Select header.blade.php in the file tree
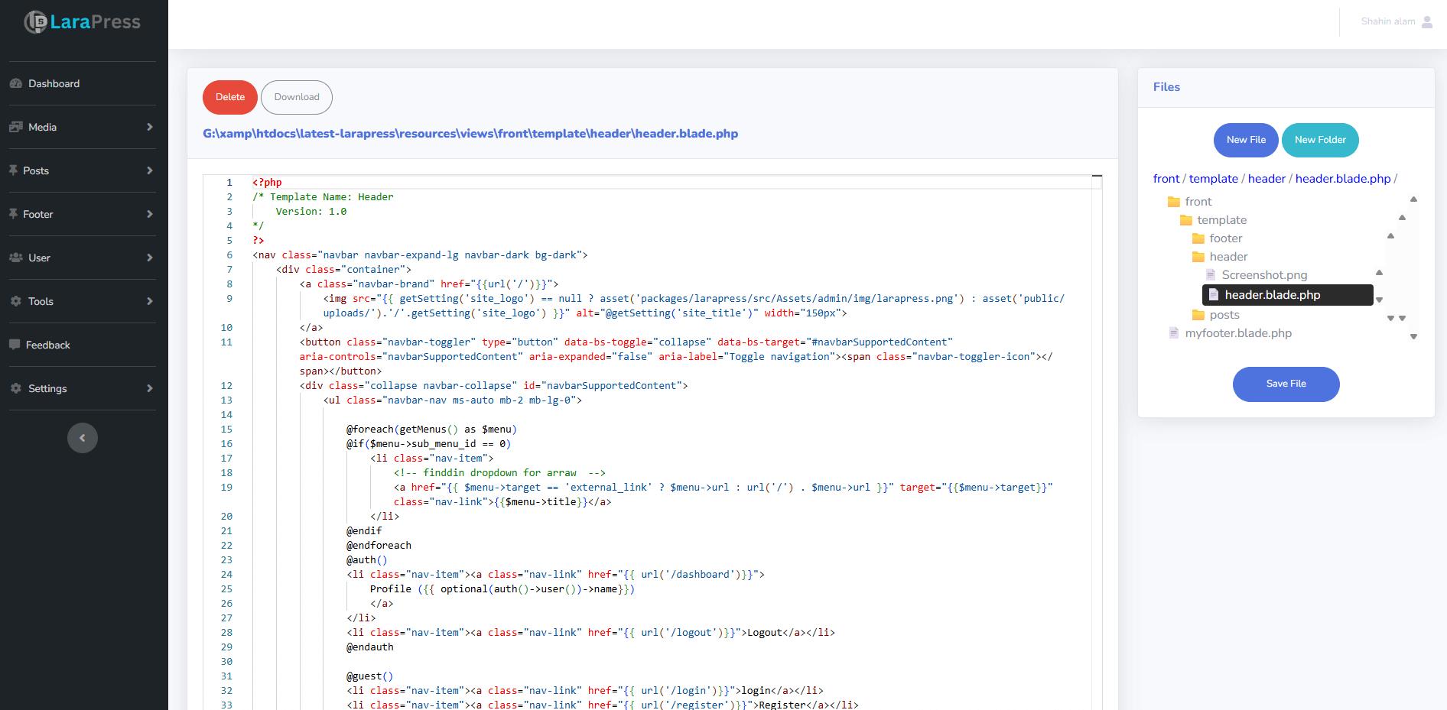The width and height of the screenshot is (1447, 710). (1273, 294)
